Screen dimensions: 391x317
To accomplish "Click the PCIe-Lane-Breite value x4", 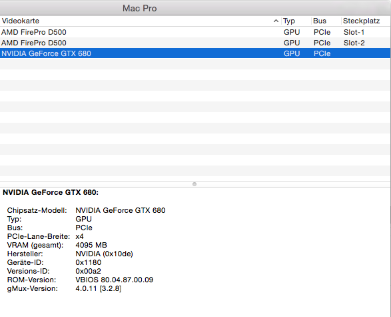I will (x=79, y=236).
